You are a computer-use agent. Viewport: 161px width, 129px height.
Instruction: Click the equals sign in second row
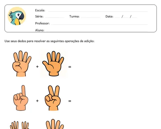[70, 101]
